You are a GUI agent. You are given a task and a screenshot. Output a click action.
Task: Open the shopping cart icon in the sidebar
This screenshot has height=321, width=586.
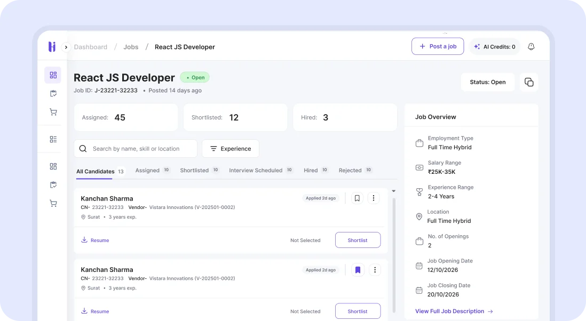[x=52, y=112]
